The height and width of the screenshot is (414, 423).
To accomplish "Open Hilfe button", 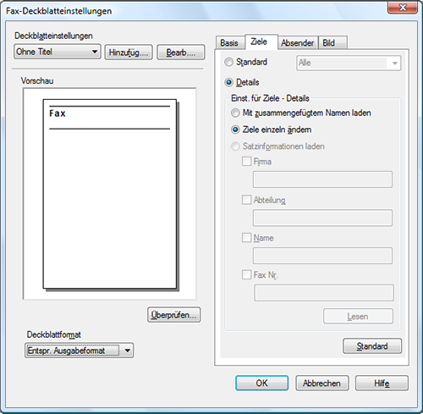I will (x=382, y=383).
